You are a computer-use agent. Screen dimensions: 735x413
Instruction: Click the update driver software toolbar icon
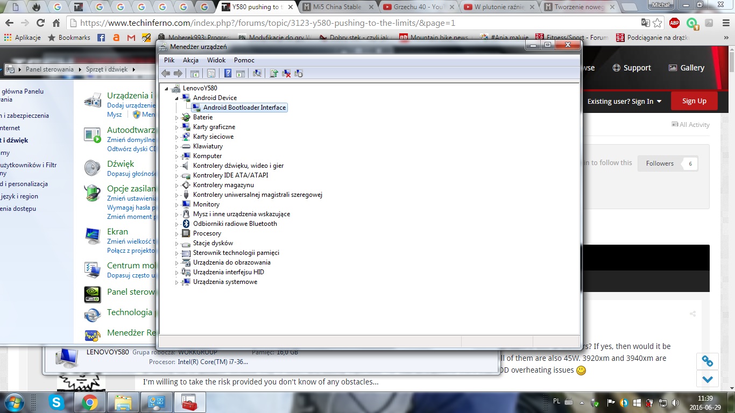(274, 74)
